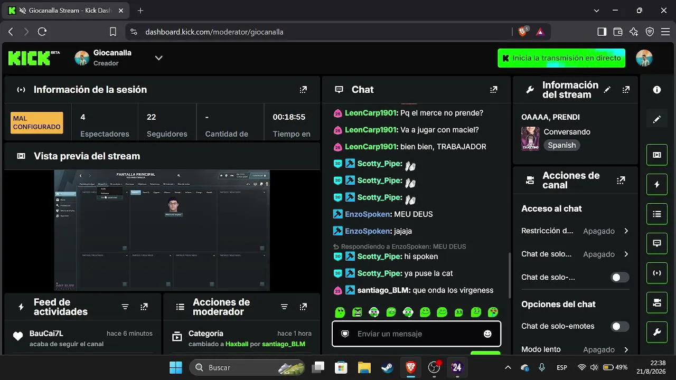The image size is (676, 380).
Task: Open the emote picker smiley in message box
Action: [487, 334]
